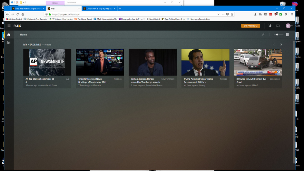
Task: Click the Politics category label
Action: [223, 79]
